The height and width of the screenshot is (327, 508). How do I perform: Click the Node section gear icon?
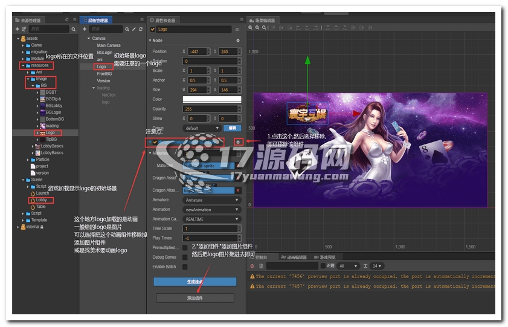pos(238,40)
